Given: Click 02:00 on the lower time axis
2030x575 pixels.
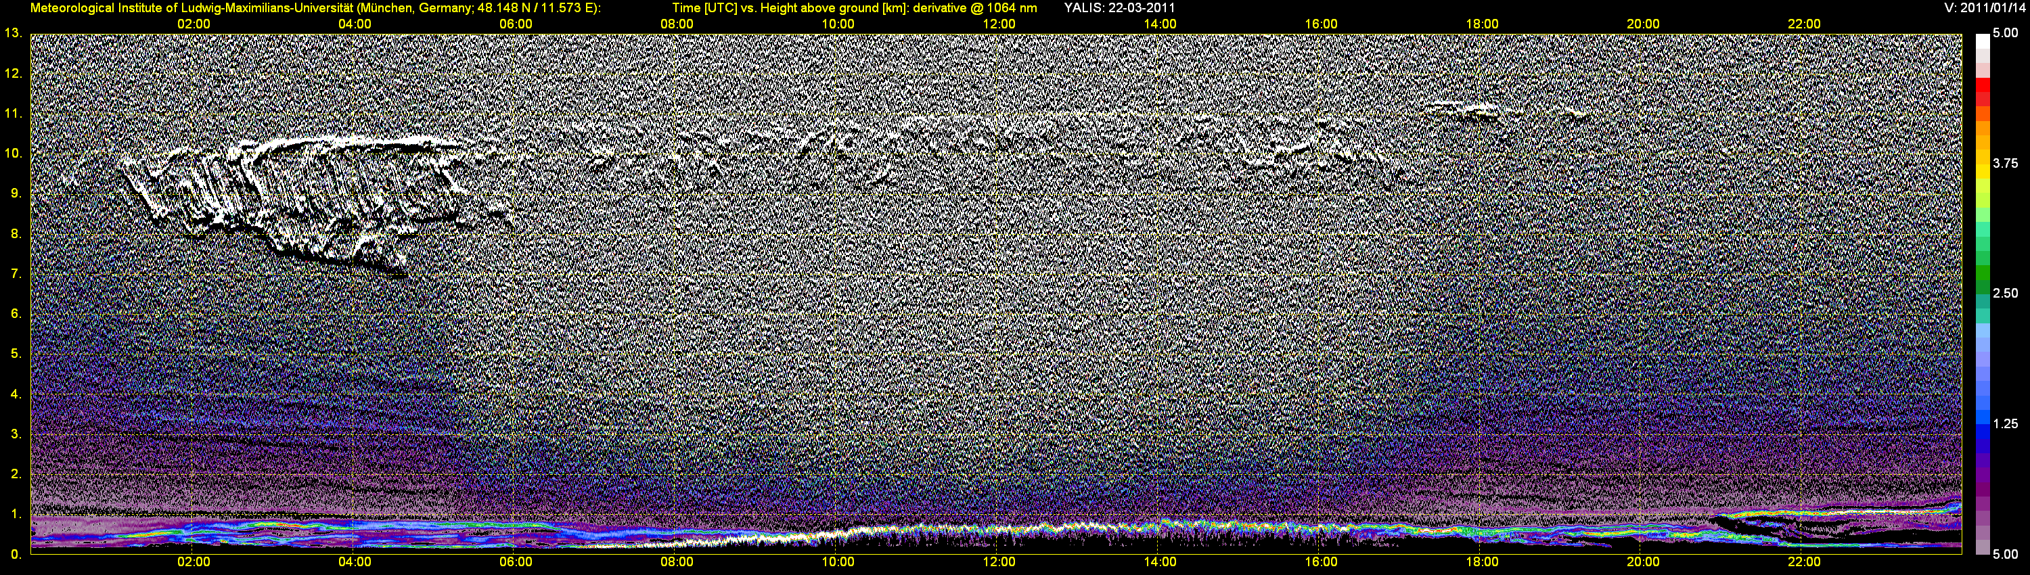Looking at the screenshot, I should coord(193,561).
